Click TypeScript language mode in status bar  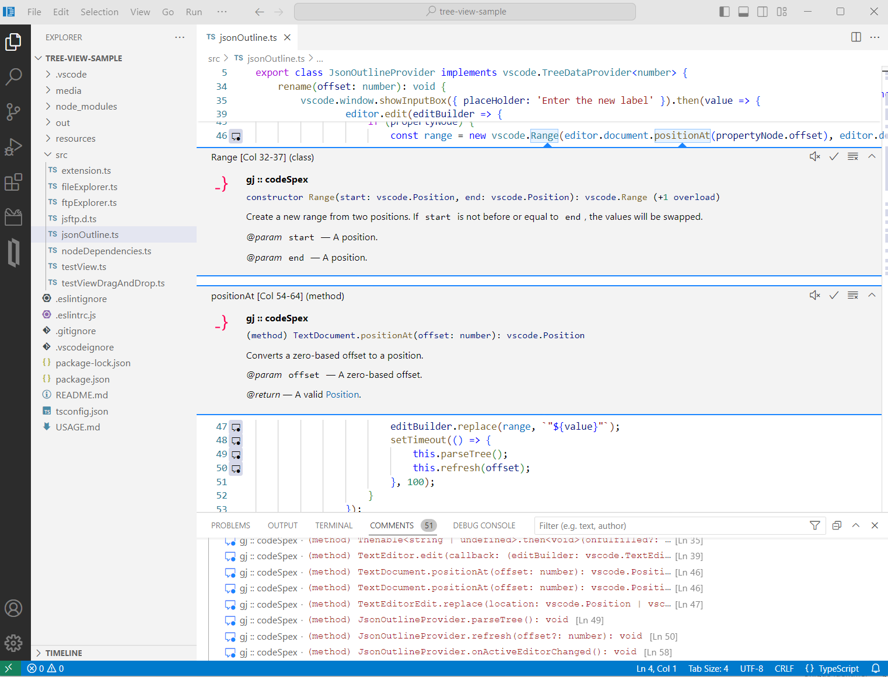click(832, 669)
